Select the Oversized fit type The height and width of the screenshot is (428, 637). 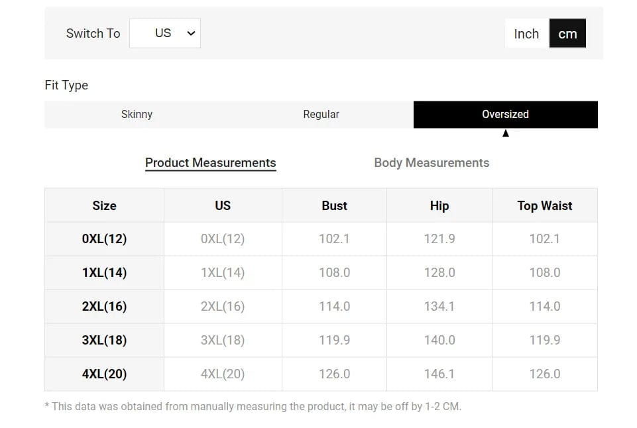tap(505, 114)
